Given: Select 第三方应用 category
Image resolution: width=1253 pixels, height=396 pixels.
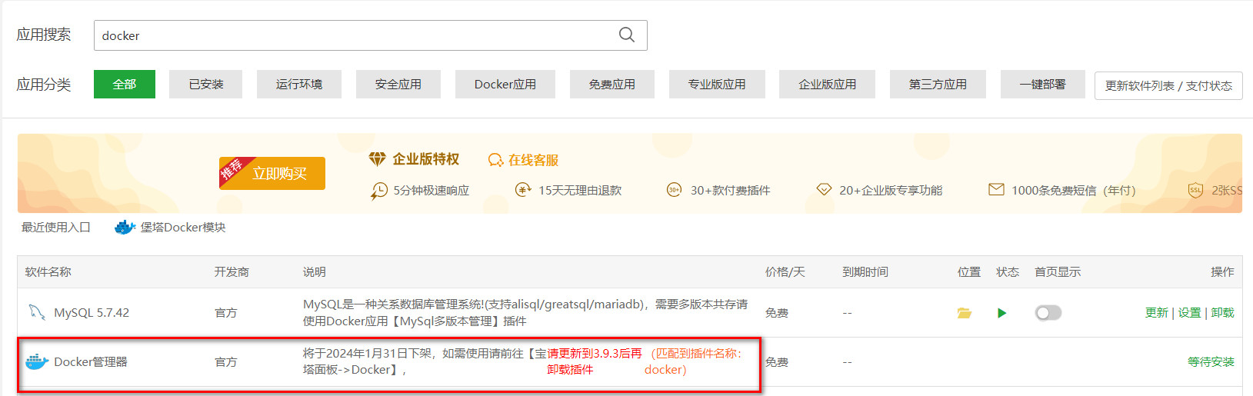Looking at the screenshot, I should (938, 84).
